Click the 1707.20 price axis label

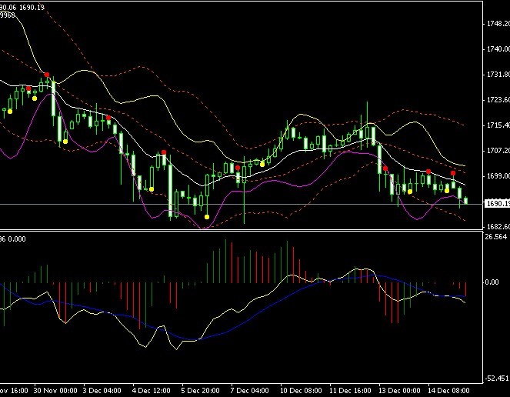click(x=498, y=151)
